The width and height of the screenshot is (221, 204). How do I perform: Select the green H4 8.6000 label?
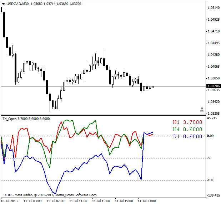(187, 129)
